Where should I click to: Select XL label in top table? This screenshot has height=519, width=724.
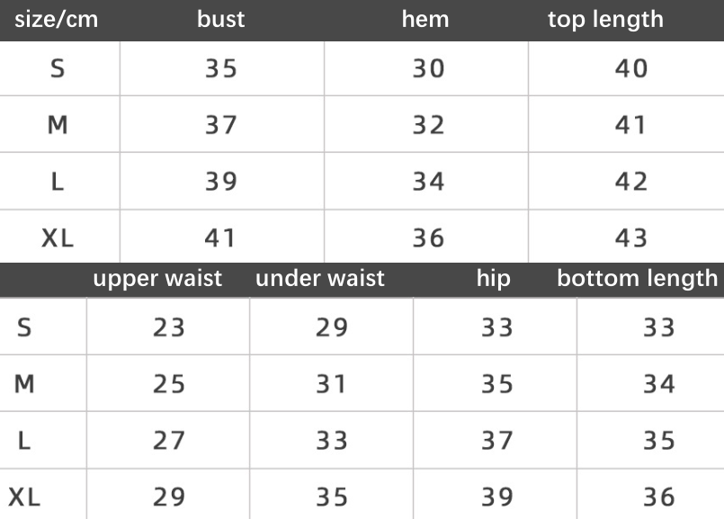pos(58,237)
